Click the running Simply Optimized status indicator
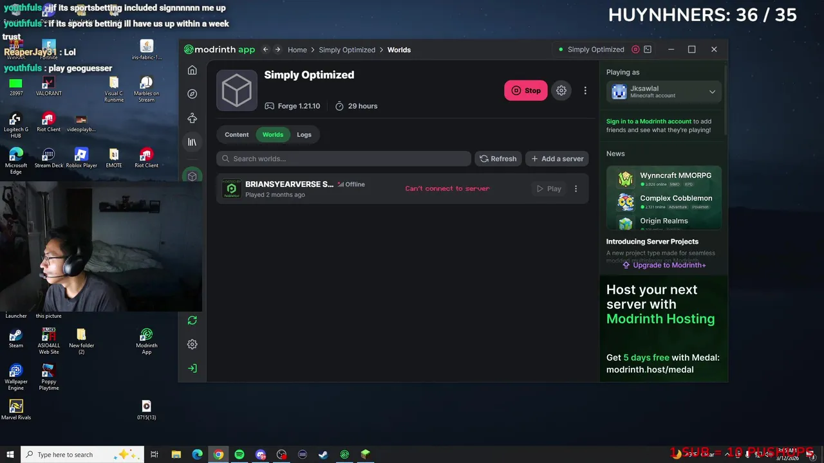824x463 pixels. click(x=592, y=50)
